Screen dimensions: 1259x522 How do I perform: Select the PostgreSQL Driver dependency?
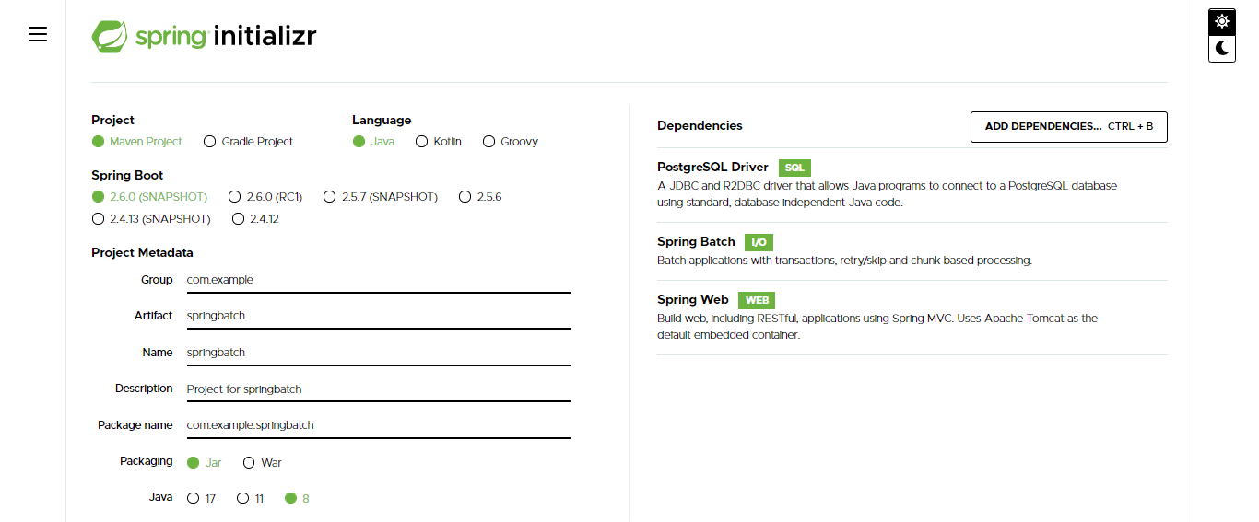tap(712, 168)
